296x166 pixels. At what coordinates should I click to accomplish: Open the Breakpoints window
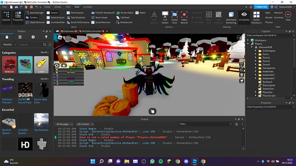click(124, 22)
